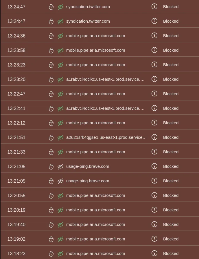199x259 pixels.
Task: Click the crossed-eye icon beside usage-ping.brave.com
Action: [x=60, y=166]
